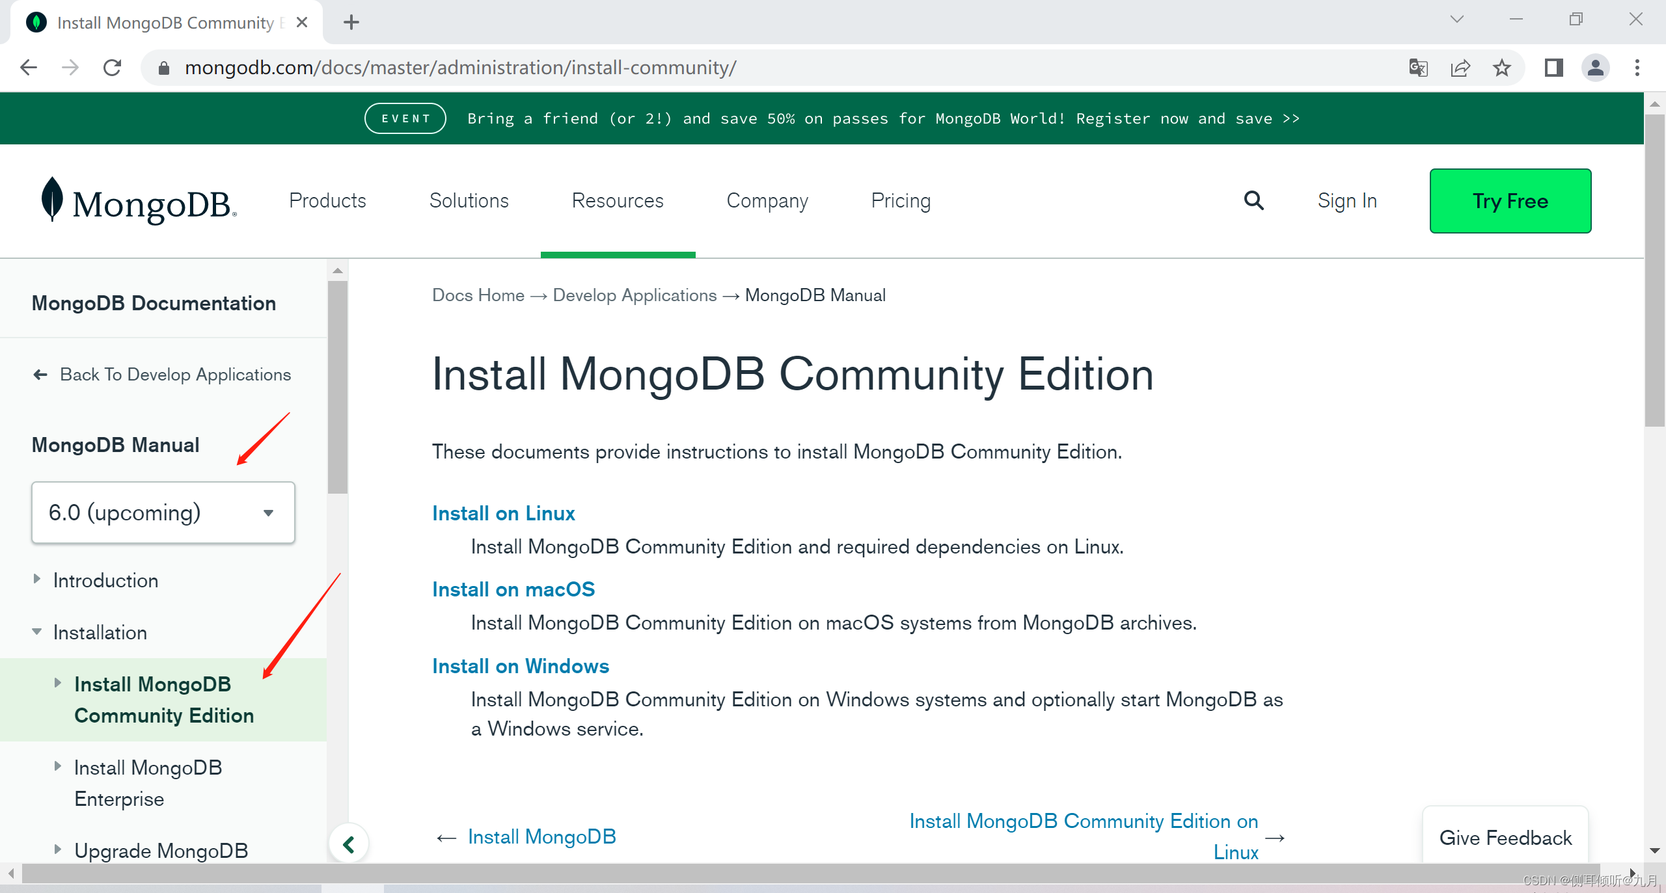Click Sign In

click(1347, 201)
